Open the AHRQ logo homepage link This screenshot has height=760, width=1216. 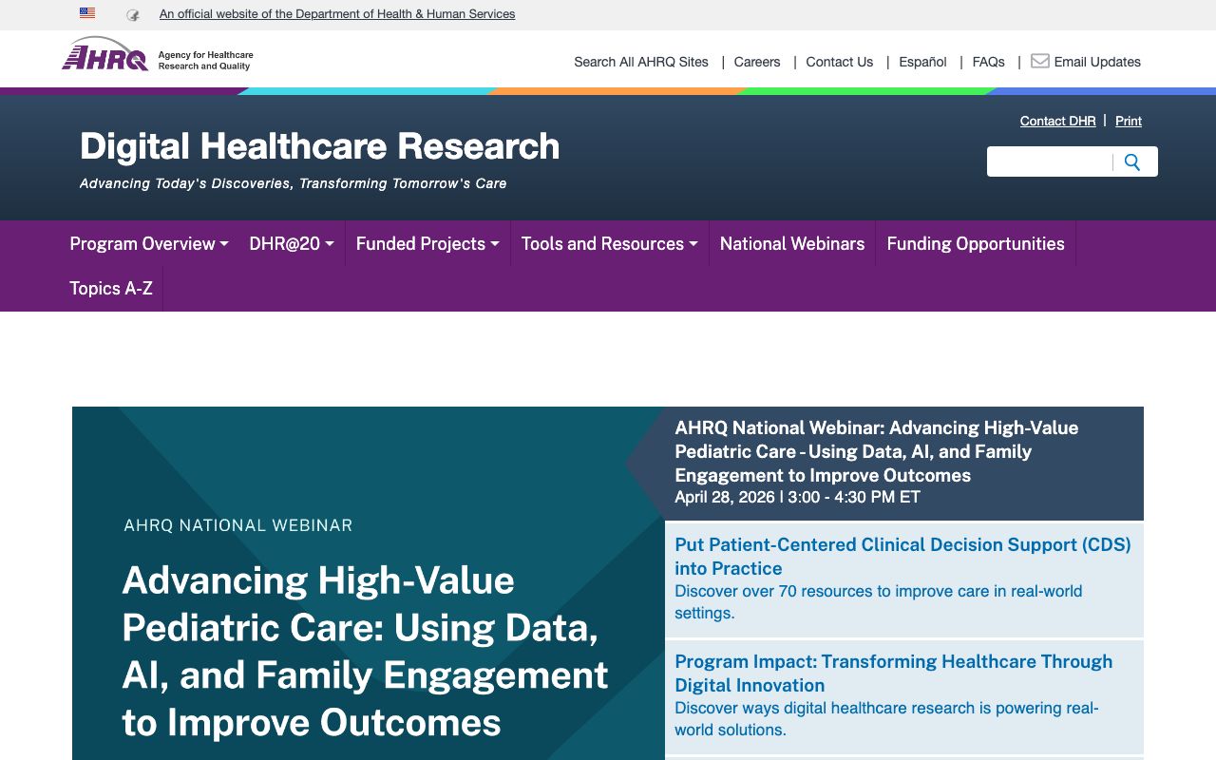click(x=158, y=54)
